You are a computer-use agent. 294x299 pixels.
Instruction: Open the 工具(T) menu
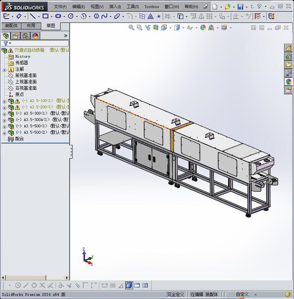pos(133,7)
